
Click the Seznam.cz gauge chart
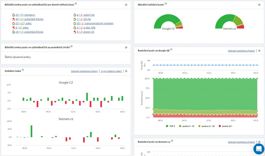[x=230, y=22]
